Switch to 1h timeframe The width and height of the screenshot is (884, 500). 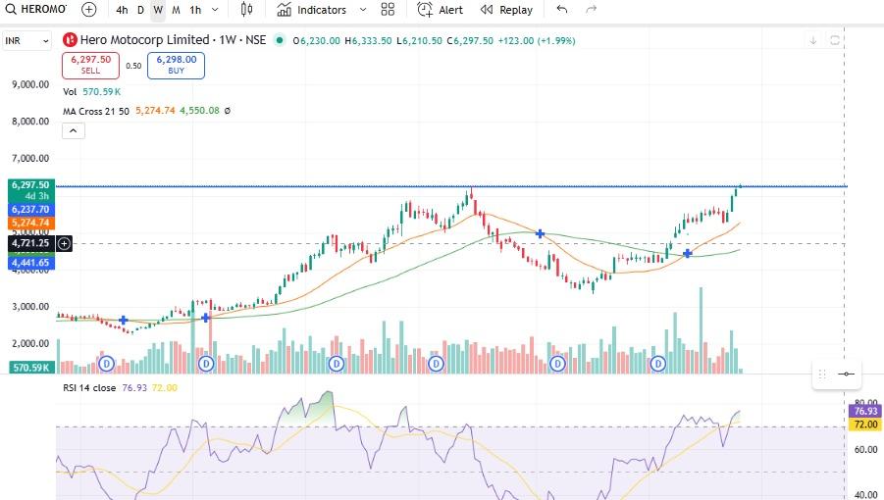195,10
